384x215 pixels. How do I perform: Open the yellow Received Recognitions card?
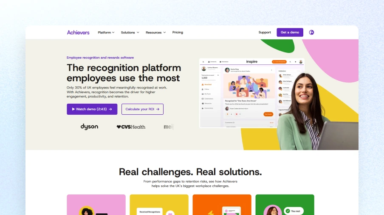click(159, 205)
